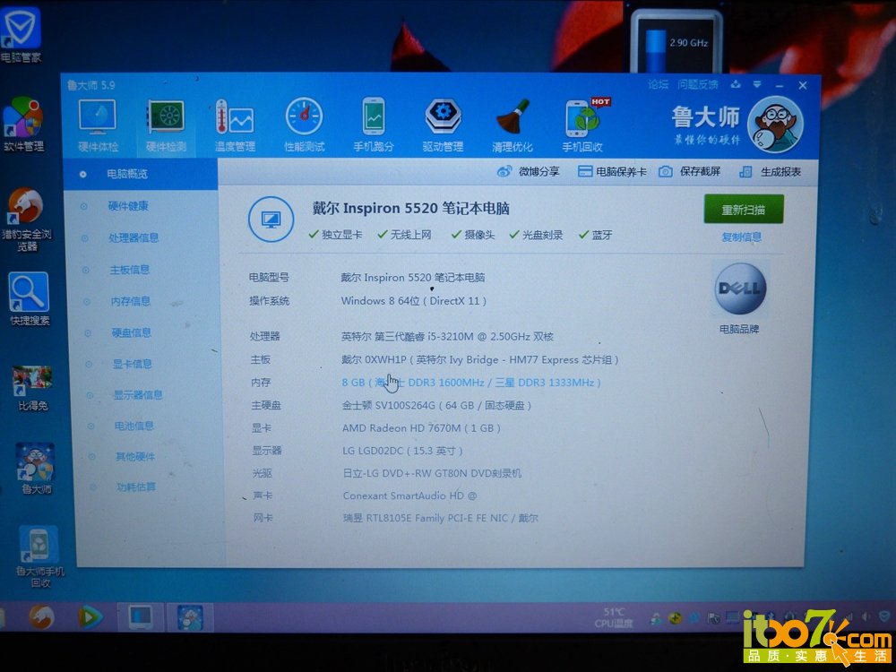The height and width of the screenshot is (672, 896).
Task: Click the 独立显卡 feature label
Action: coord(335,235)
